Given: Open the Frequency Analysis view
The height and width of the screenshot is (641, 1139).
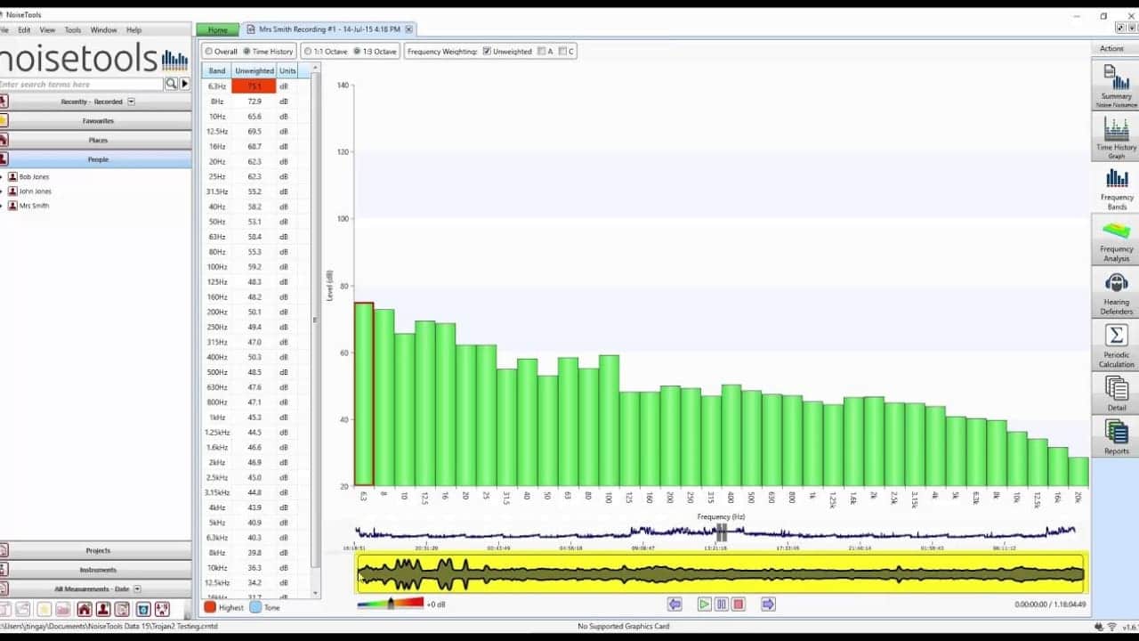Looking at the screenshot, I should click(1116, 240).
